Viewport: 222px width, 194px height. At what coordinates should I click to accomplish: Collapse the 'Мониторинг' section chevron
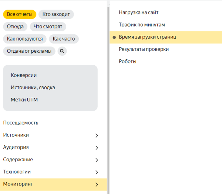click(x=97, y=184)
